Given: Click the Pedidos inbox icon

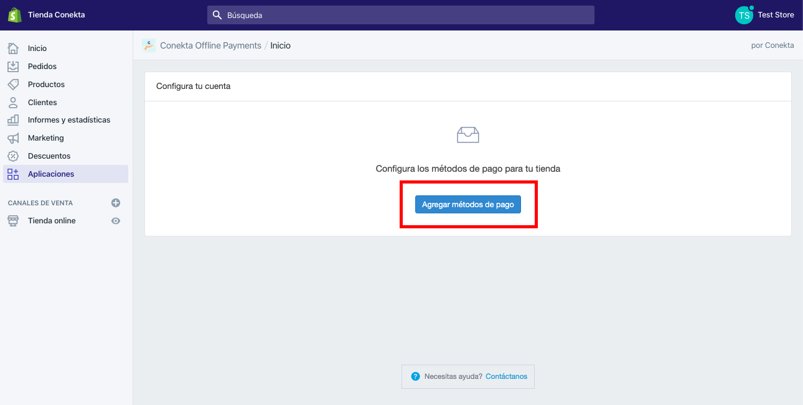Looking at the screenshot, I should 13,66.
